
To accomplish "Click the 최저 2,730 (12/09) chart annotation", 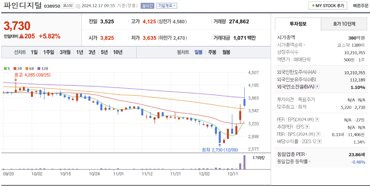I will (x=219, y=149).
